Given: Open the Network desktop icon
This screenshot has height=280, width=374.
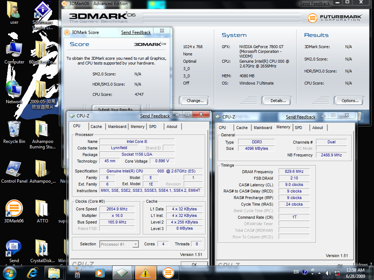Looking at the screenshot, I should pos(14,92).
